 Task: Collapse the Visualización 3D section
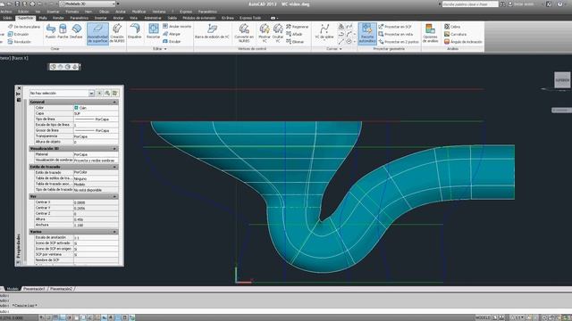click(114, 149)
